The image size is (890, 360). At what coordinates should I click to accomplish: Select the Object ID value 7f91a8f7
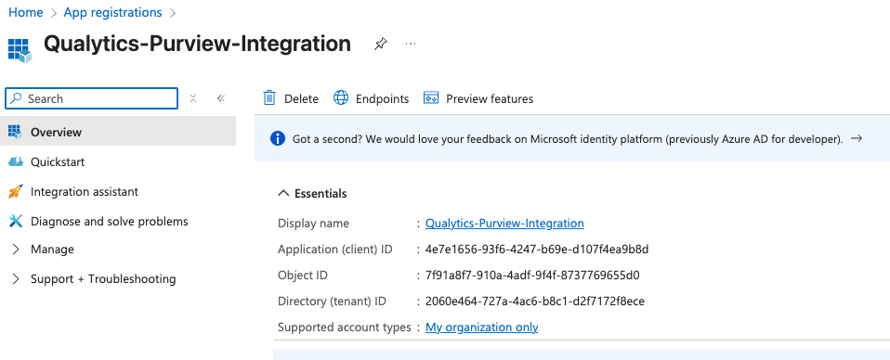click(x=532, y=276)
